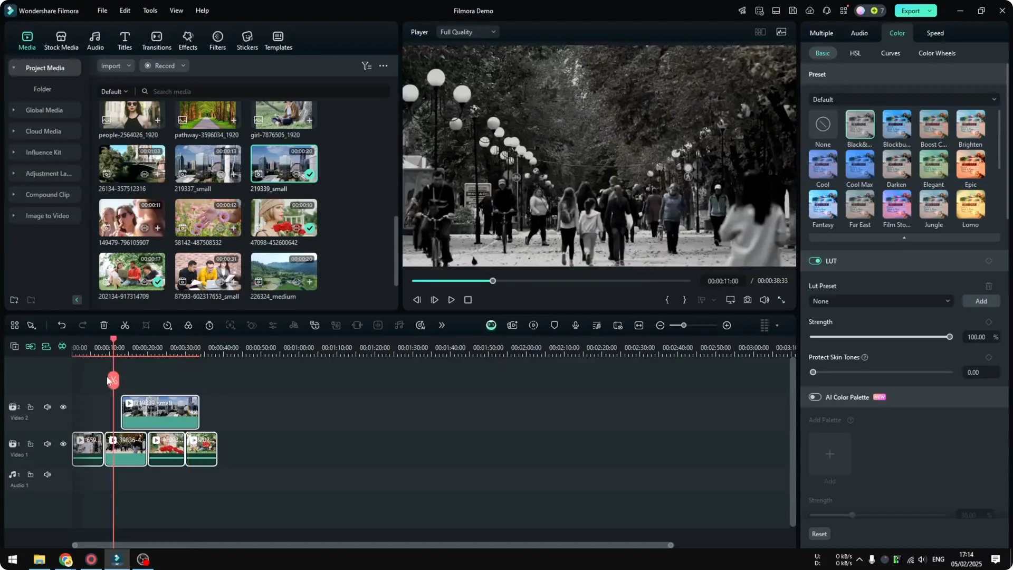Click the Strength slider in the LUT section

(x=880, y=337)
